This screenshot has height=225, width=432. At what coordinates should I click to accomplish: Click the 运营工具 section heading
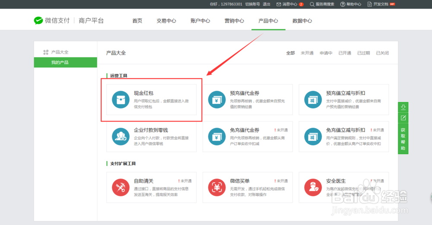[x=119, y=75]
